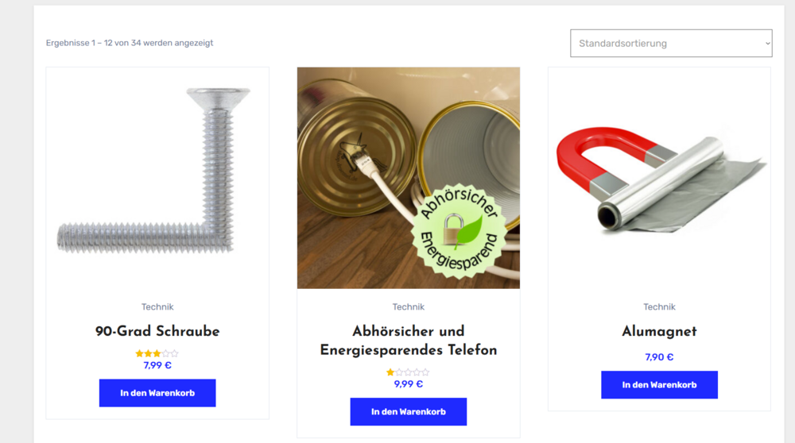Click the dropdown arrow of Standardsortierung

coord(767,44)
